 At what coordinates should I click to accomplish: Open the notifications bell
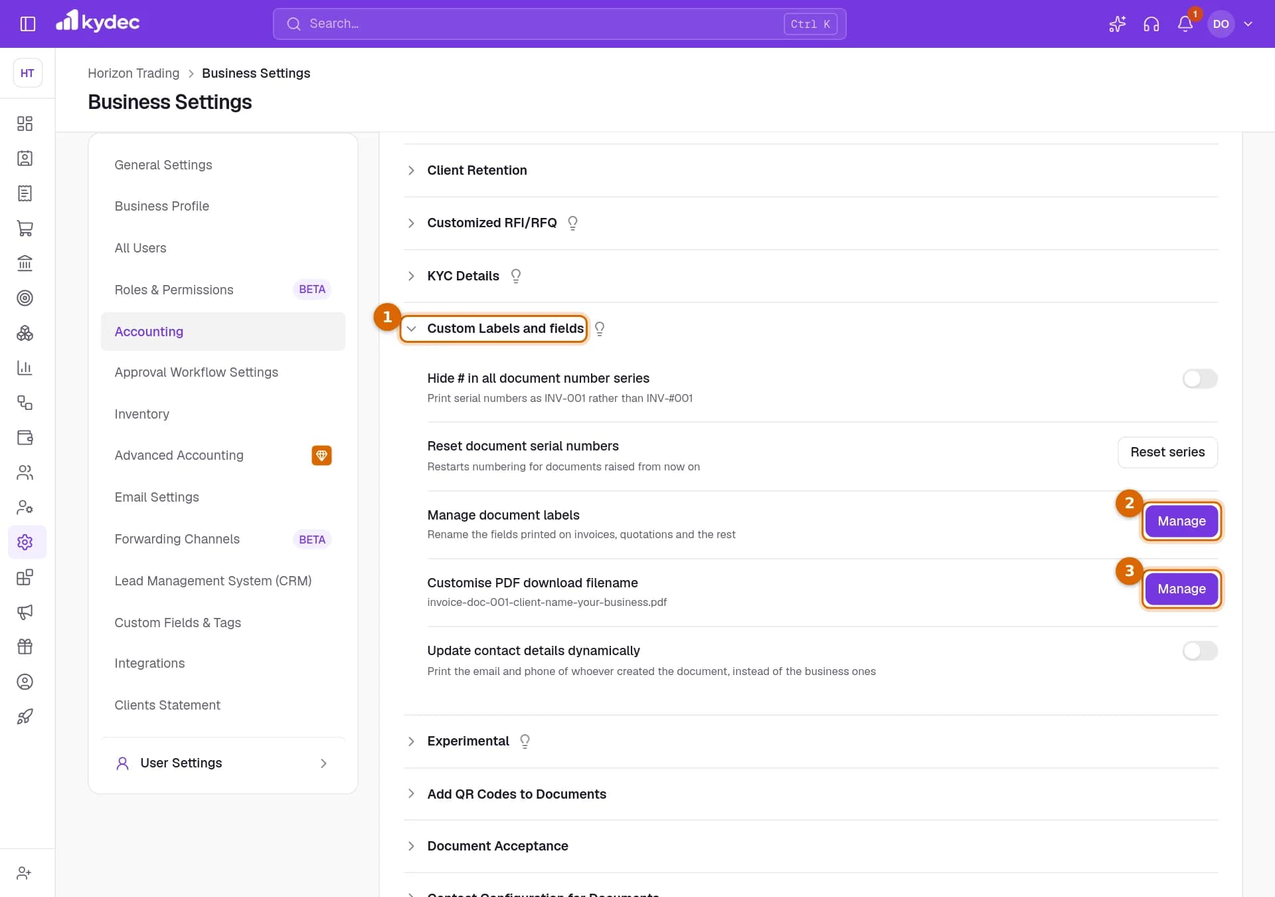(1185, 24)
